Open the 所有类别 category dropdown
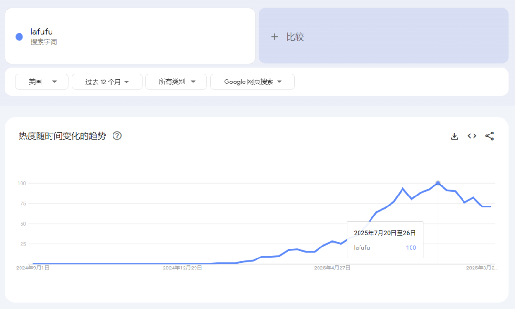Screen dimensions: 515x309 pos(176,82)
